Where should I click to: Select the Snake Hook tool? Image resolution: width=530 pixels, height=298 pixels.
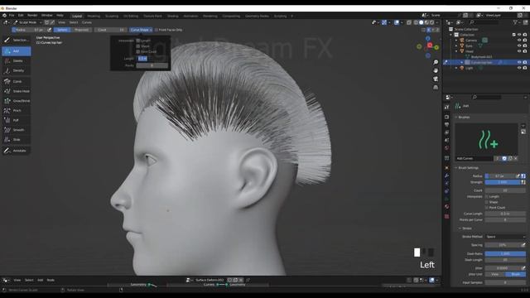tap(17, 91)
